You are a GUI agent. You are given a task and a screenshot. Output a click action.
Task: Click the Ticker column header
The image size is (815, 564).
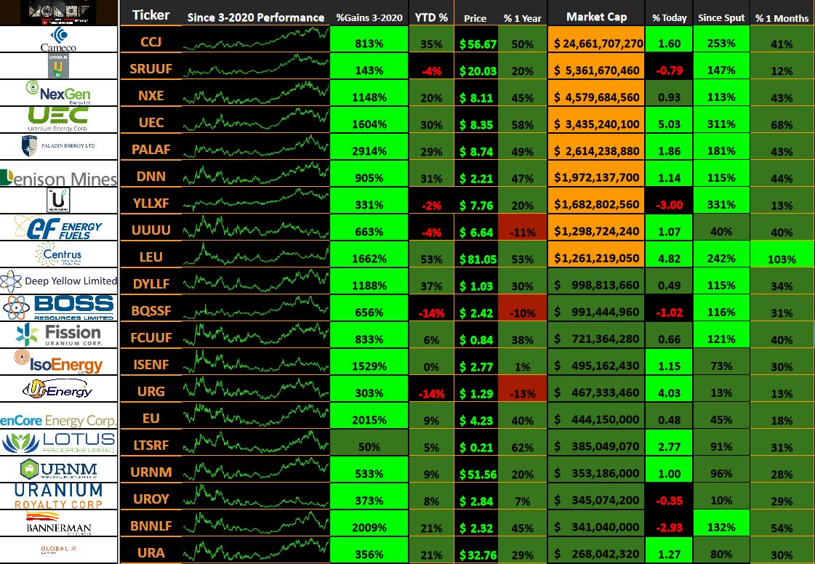tap(150, 15)
